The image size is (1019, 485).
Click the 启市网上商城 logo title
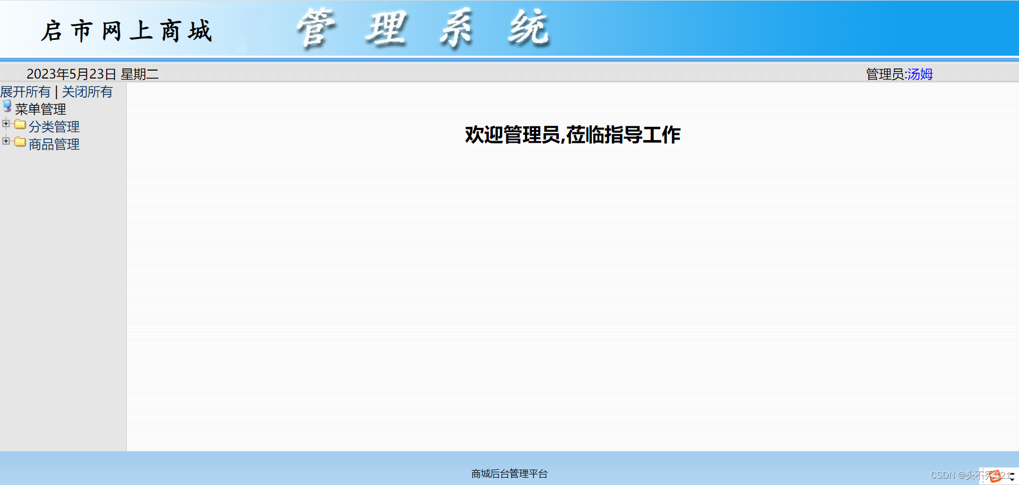coord(127,31)
